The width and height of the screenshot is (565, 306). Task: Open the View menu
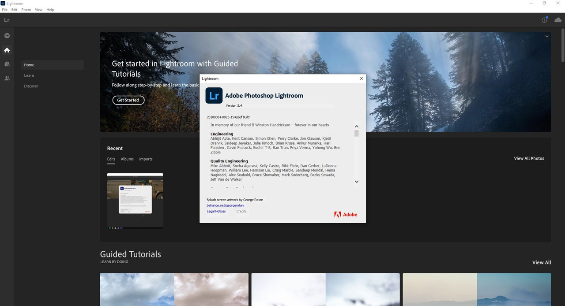point(39,10)
